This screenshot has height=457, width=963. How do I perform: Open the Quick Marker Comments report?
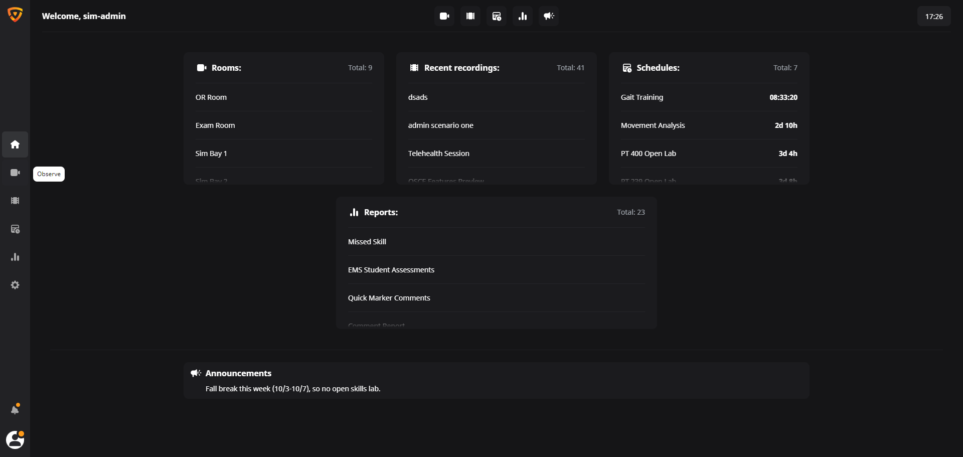click(x=389, y=298)
